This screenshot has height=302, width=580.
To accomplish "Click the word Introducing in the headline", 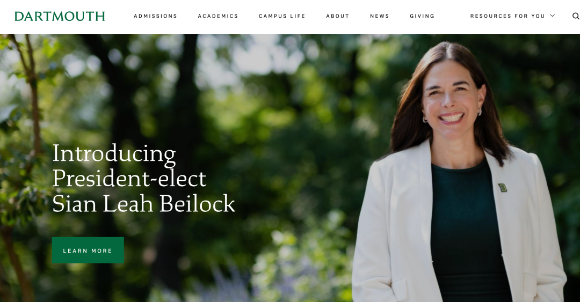I will coord(114,154).
